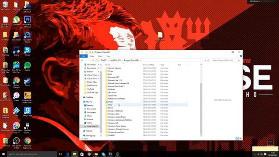Launch Microsoft Edge from the taskbar

68,154
